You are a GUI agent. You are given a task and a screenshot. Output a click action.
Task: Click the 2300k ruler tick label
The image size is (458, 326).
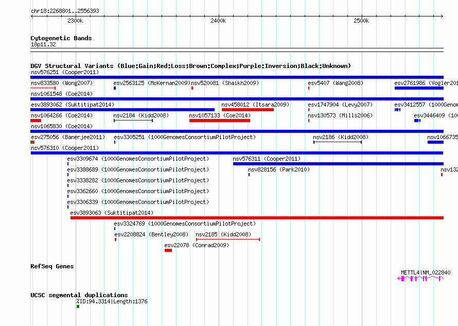tap(75, 21)
